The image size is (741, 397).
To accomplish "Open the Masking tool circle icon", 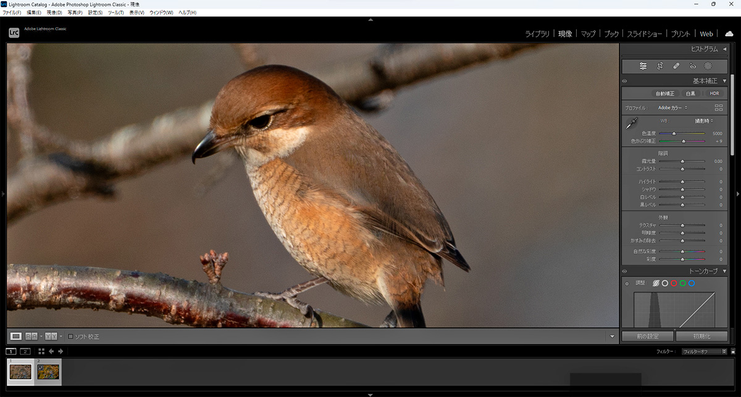I will coord(708,66).
